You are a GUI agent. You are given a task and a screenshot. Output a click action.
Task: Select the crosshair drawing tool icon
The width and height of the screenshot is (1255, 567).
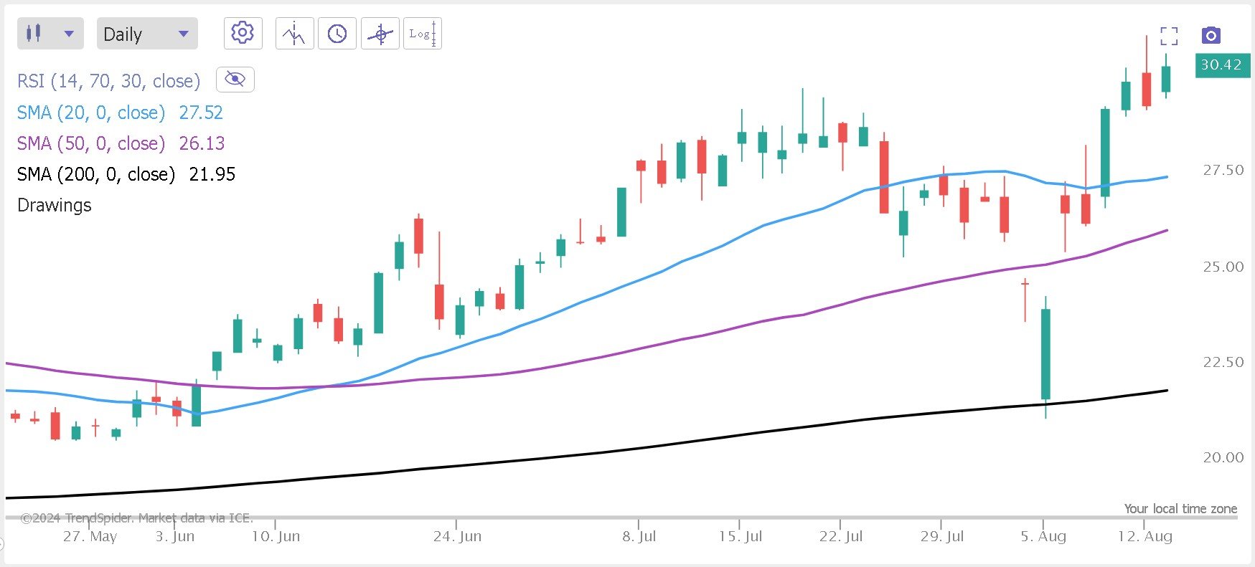[380, 34]
